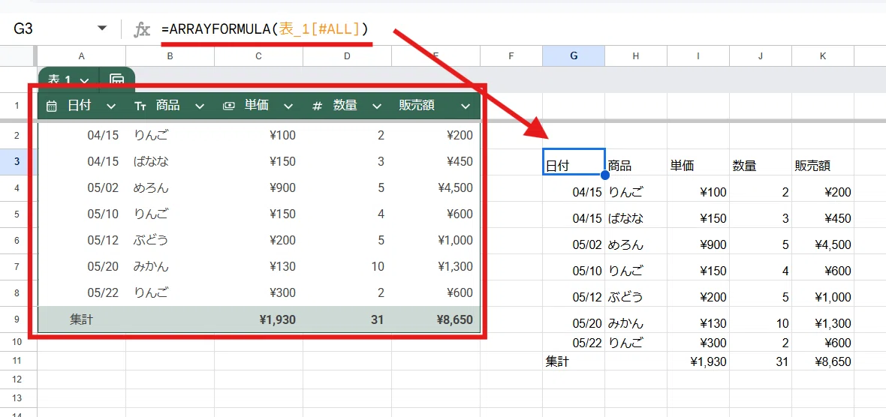Open the 日付 column dropdown in table header
886x417 pixels.
(x=111, y=106)
